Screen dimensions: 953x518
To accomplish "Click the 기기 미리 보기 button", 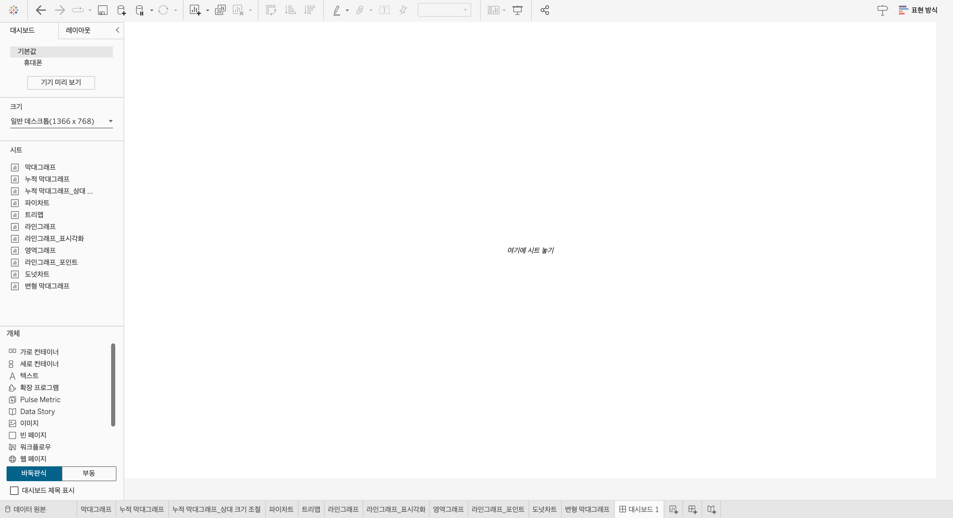I will (x=61, y=82).
